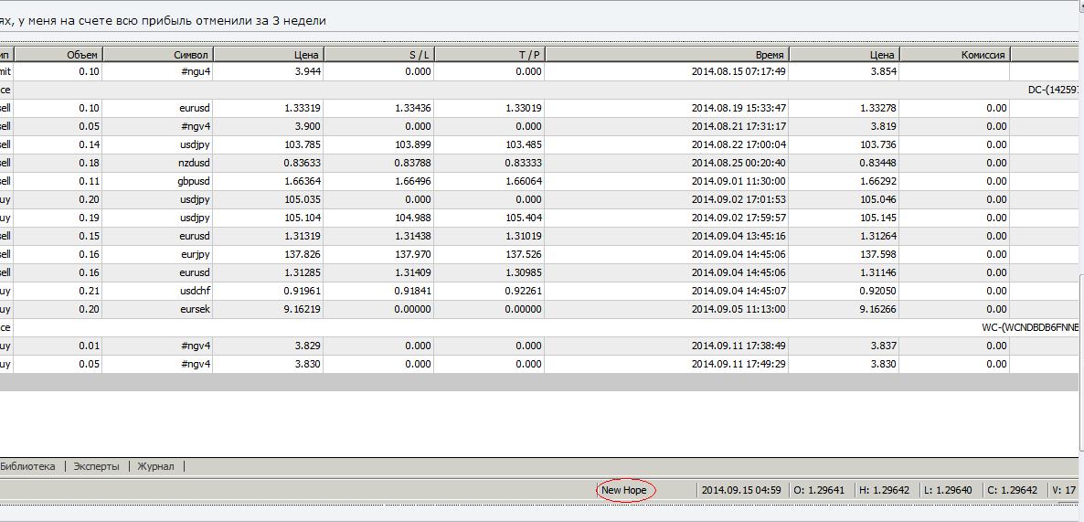Click the V: 17 status field

click(1065, 490)
